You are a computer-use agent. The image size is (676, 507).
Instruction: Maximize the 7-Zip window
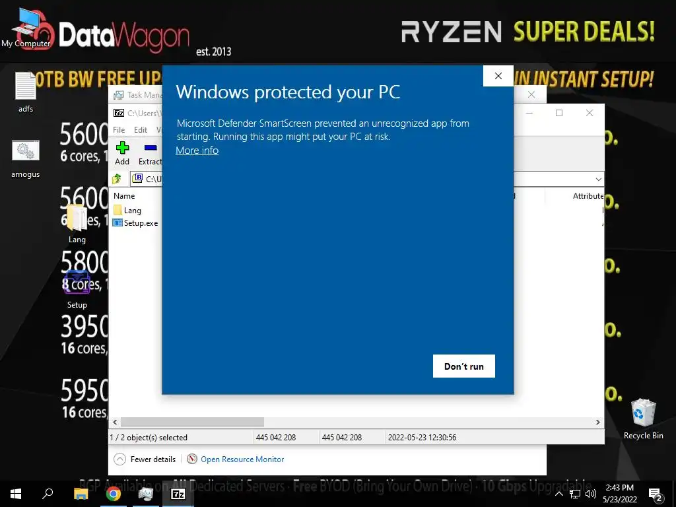click(559, 113)
